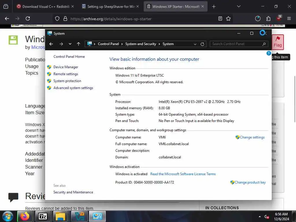The width and height of the screenshot is (296, 222).
Task: Open the uBlock Origin extension icon
Action: pos(279,18)
